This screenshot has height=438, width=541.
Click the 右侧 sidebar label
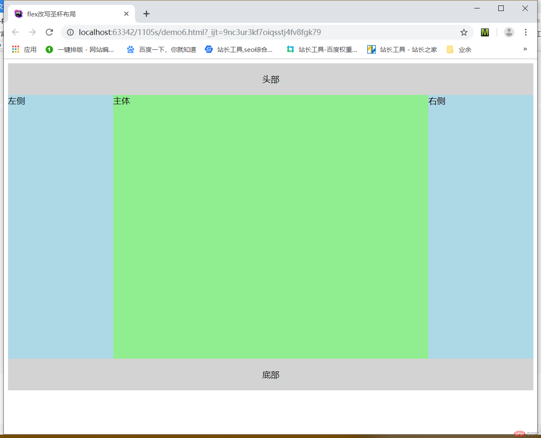click(x=437, y=101)
